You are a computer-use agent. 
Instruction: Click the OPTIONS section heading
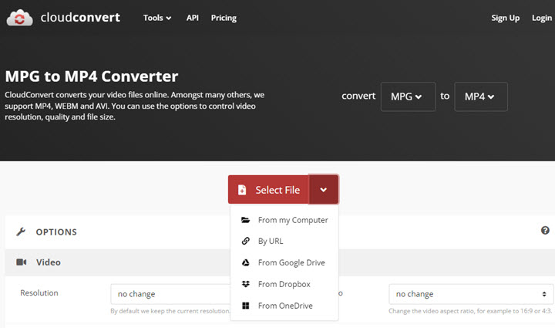click(x=56, y=232)
